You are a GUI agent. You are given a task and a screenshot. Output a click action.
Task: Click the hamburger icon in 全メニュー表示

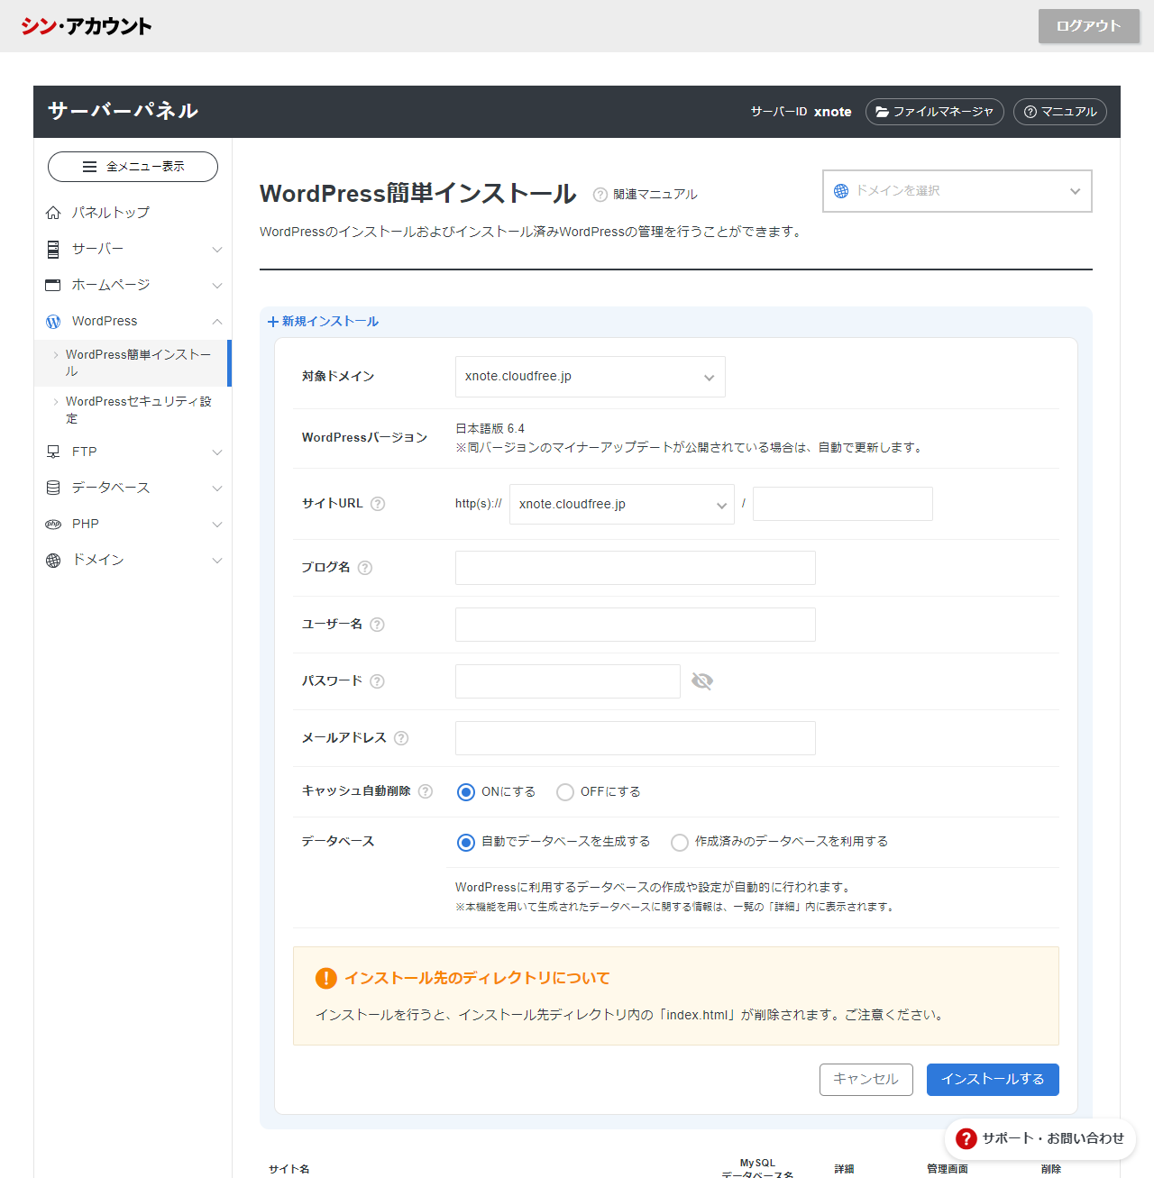(89, 167)
